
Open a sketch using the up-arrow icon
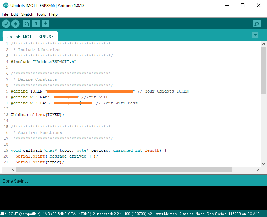coord(36,24)
